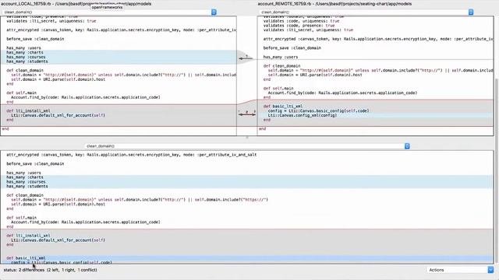Click 'attr_encrypted :canvas_token' line in merged pane
This screenshot has height=280, width=499.
132,155
